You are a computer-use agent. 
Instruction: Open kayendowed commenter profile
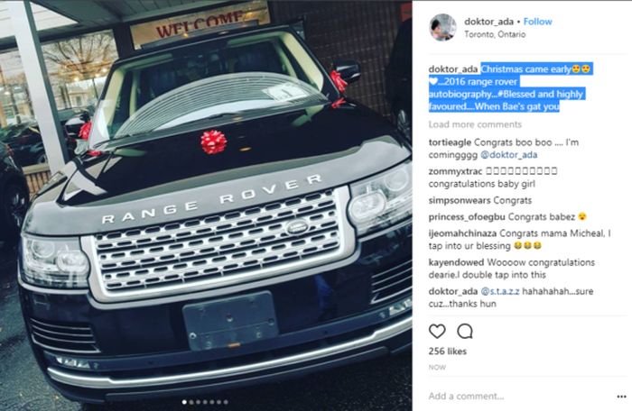(x=456, y=262)
